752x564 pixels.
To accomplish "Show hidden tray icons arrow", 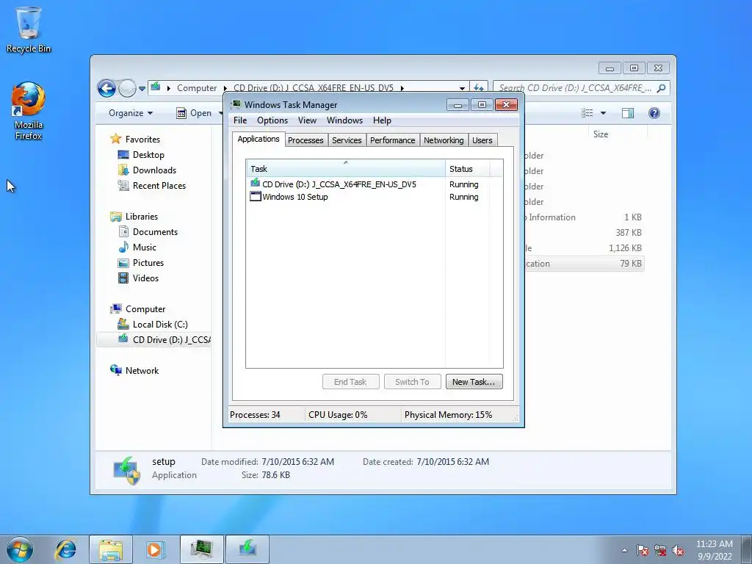I will (x=624, y=550).
